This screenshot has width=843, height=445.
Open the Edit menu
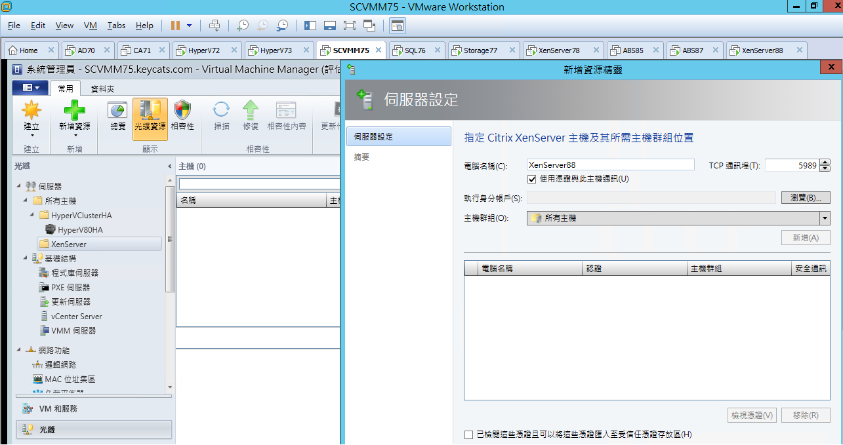38,26
